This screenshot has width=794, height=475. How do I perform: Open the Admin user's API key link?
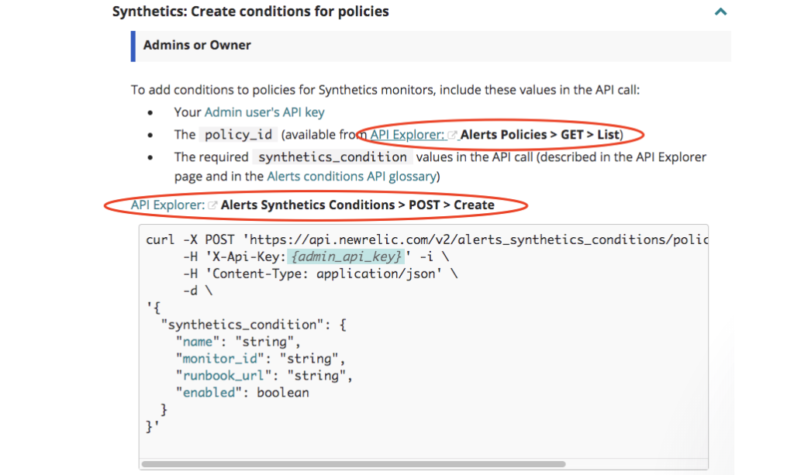click(x=264, y=112)
